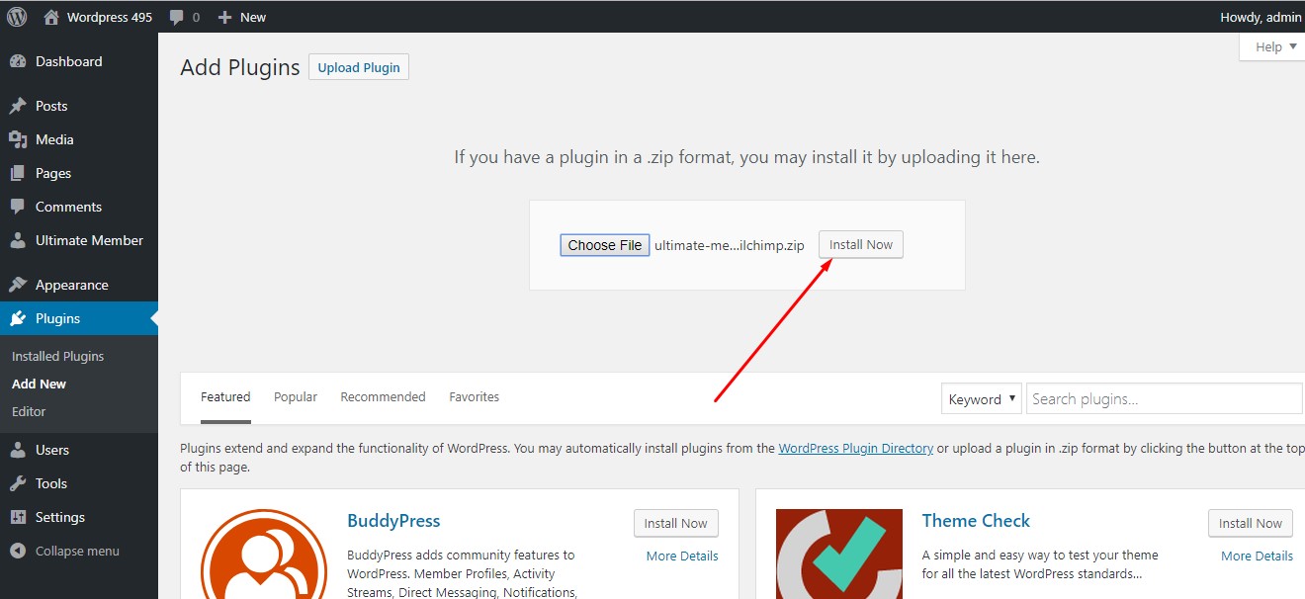This screenshot has width=1305, height=599.
Task: Click the Plugins menu label in sidebar
Action: [57, 318]
